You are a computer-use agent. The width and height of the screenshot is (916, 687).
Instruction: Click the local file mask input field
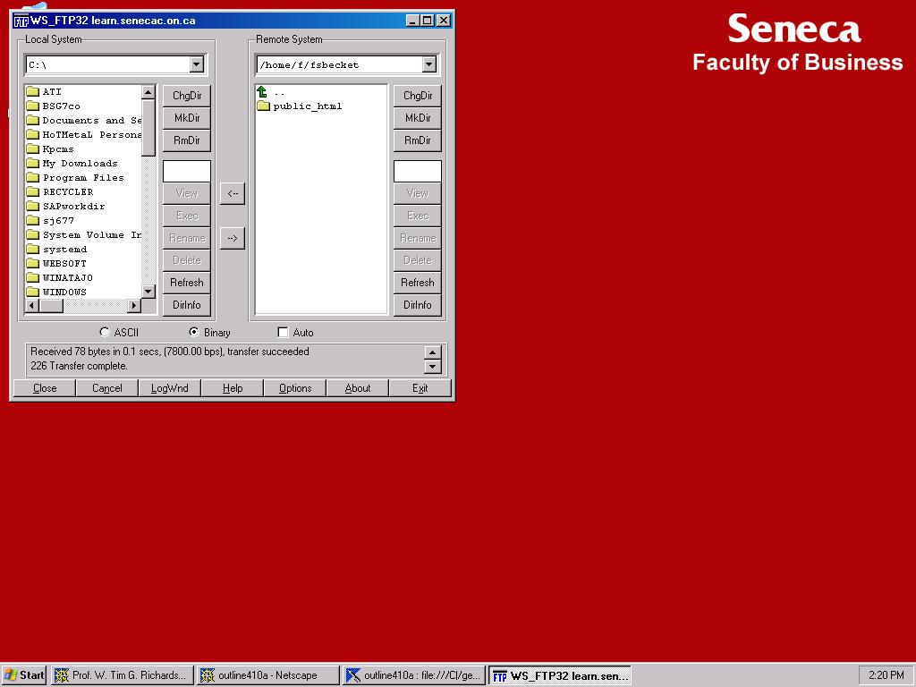187,172
